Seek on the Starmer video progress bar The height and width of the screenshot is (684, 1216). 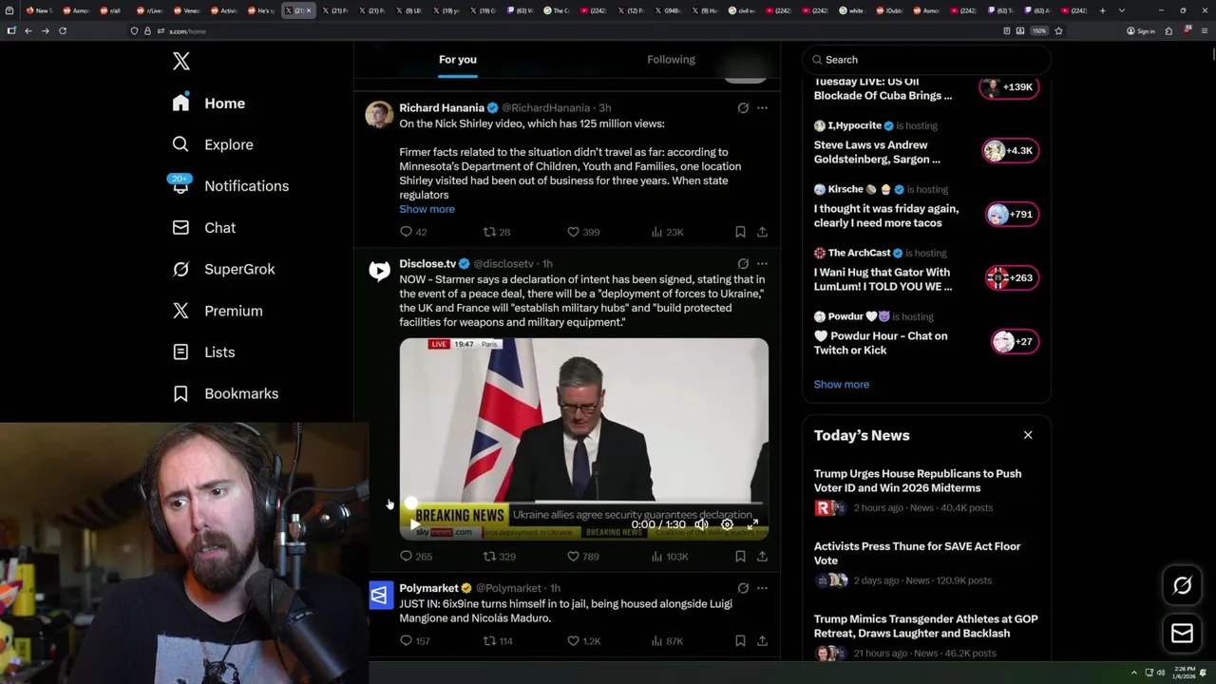coord(584,503)
